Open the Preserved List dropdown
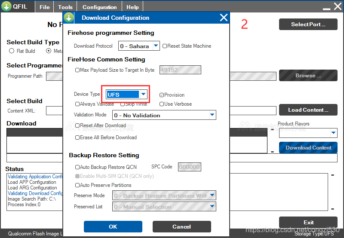The height and width of the screenshot is (238, 344). click(164, 207)
